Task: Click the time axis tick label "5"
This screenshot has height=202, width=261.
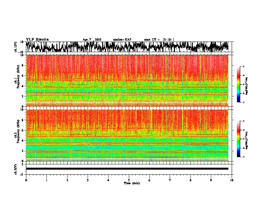Action: click(129, 180)
